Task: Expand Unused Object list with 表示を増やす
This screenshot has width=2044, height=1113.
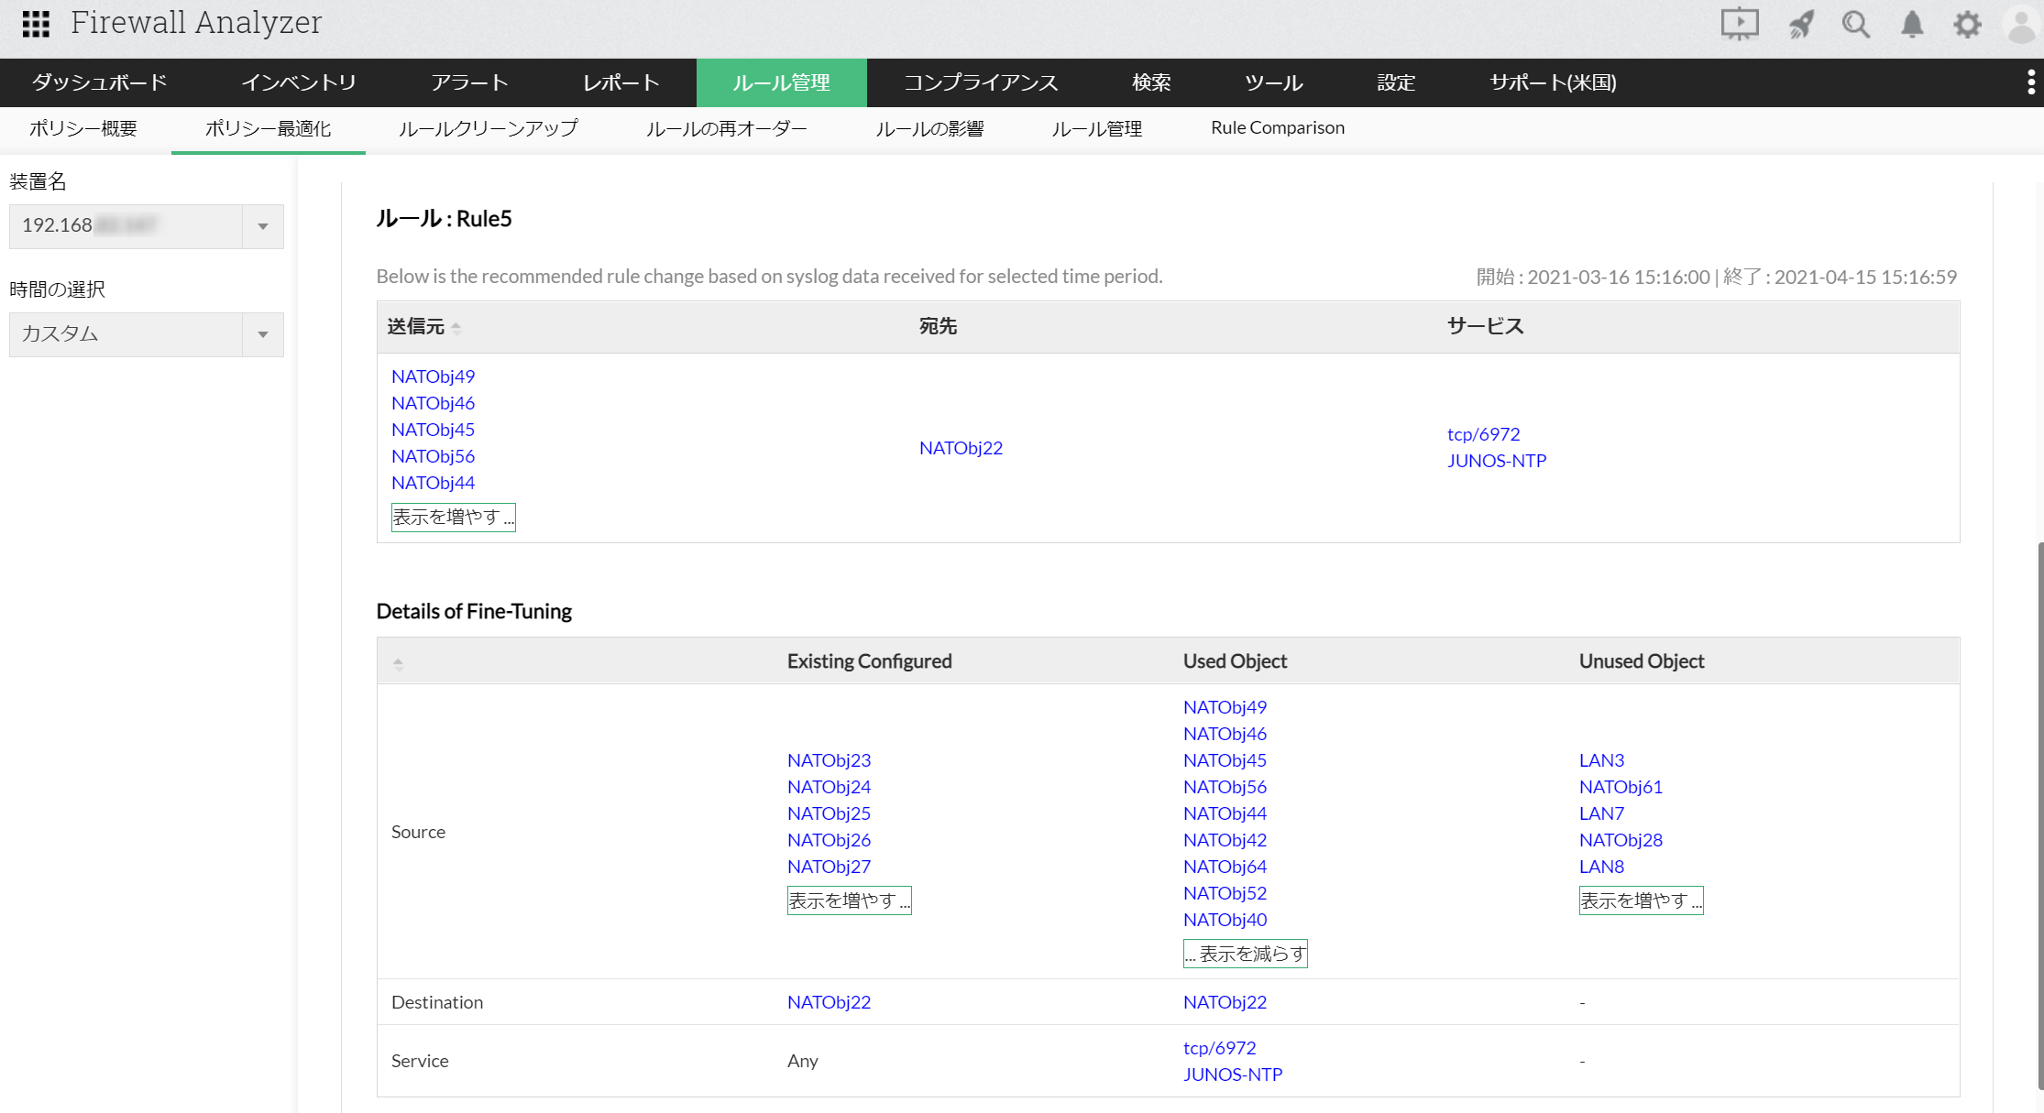Action: point(1641,900)
